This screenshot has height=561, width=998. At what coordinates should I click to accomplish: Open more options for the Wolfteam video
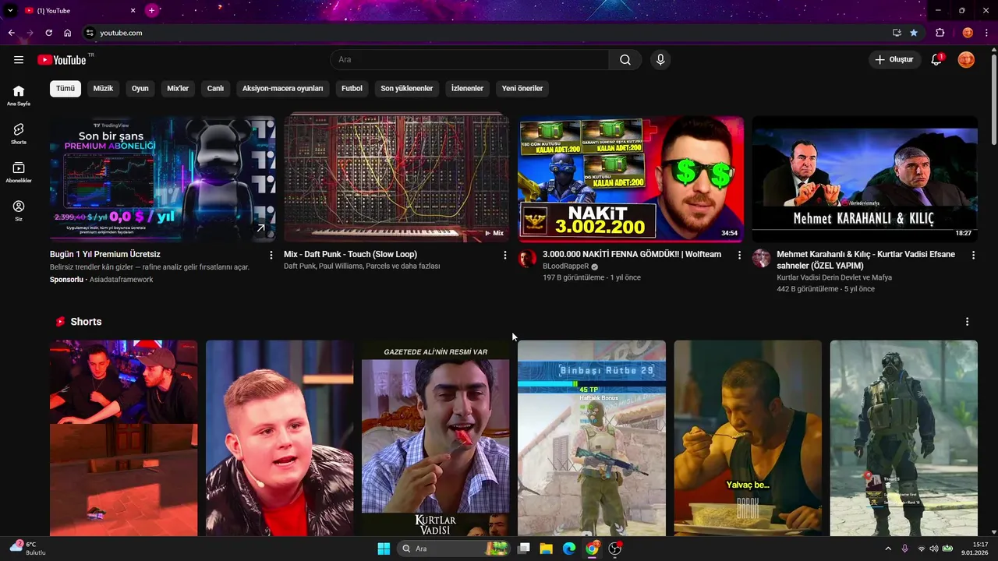point(739,255)
